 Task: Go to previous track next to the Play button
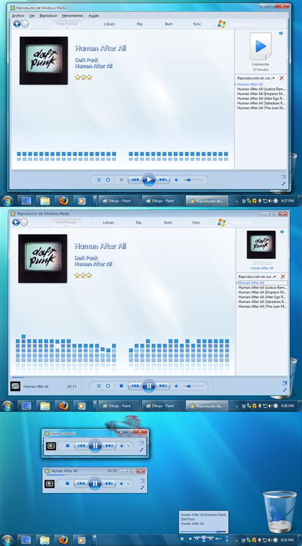click(x=135, y=180)
